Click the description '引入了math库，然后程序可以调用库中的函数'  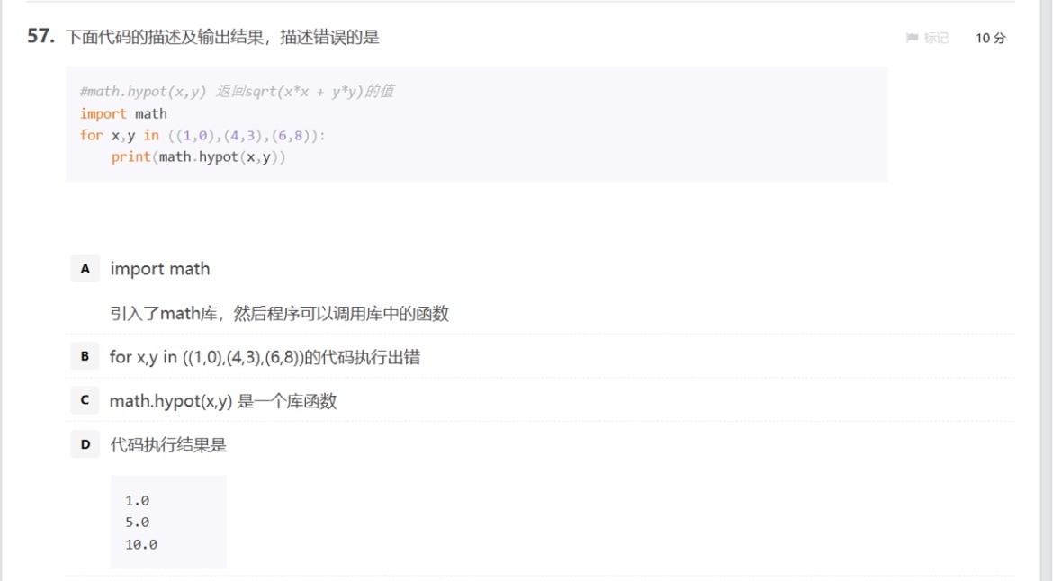(279, 313)
